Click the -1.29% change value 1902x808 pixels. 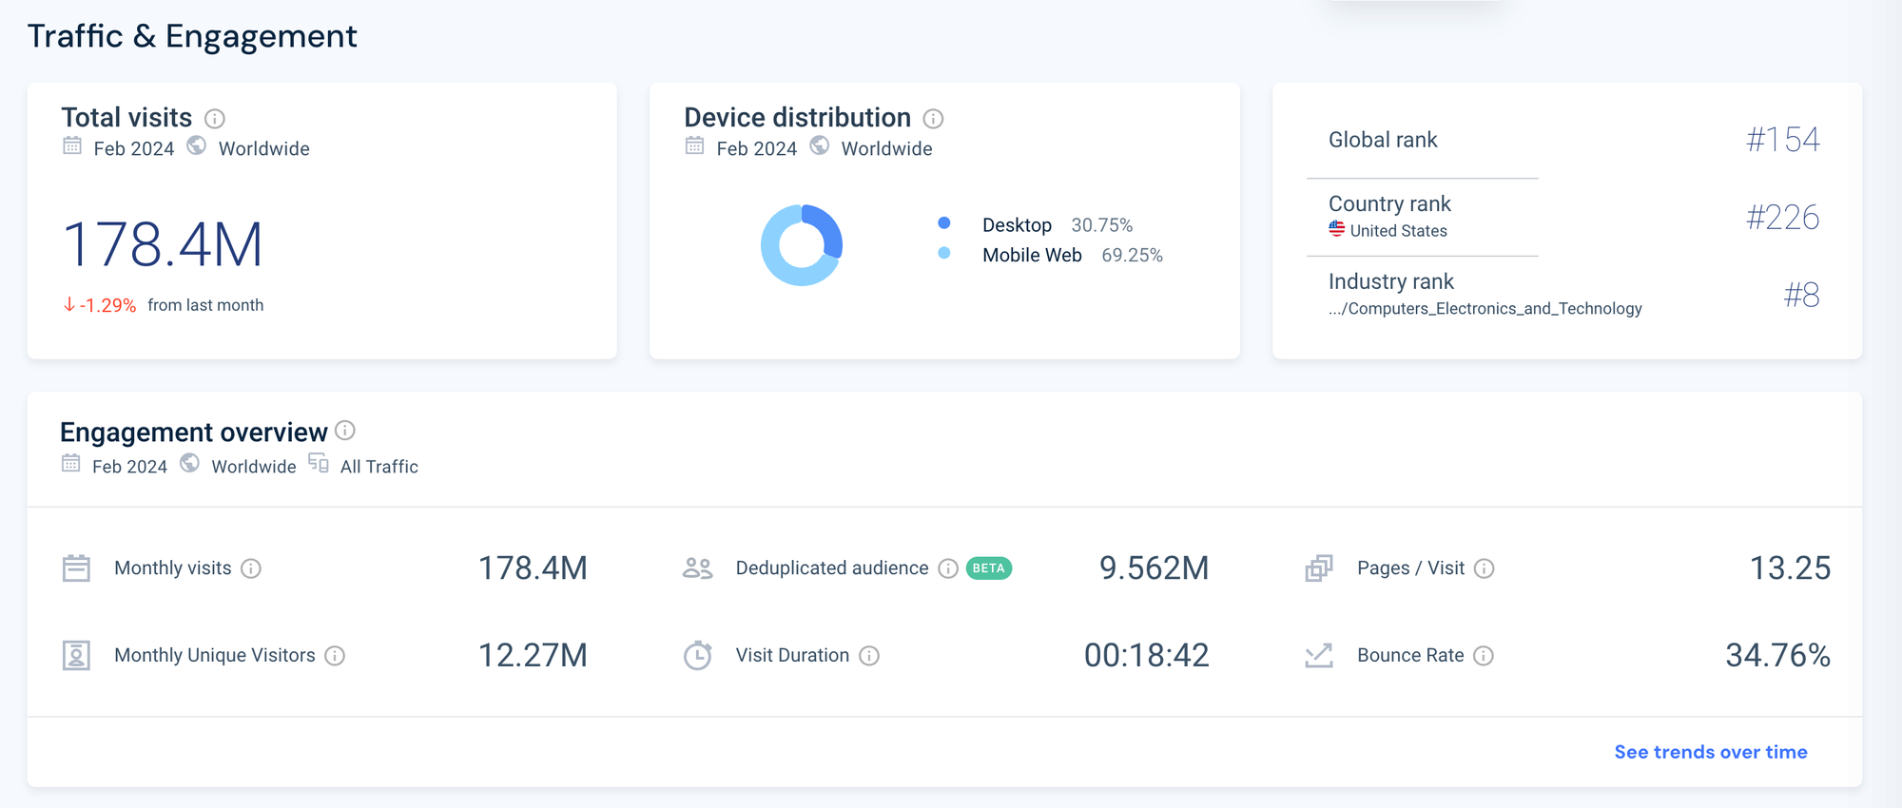pos(107,305)
